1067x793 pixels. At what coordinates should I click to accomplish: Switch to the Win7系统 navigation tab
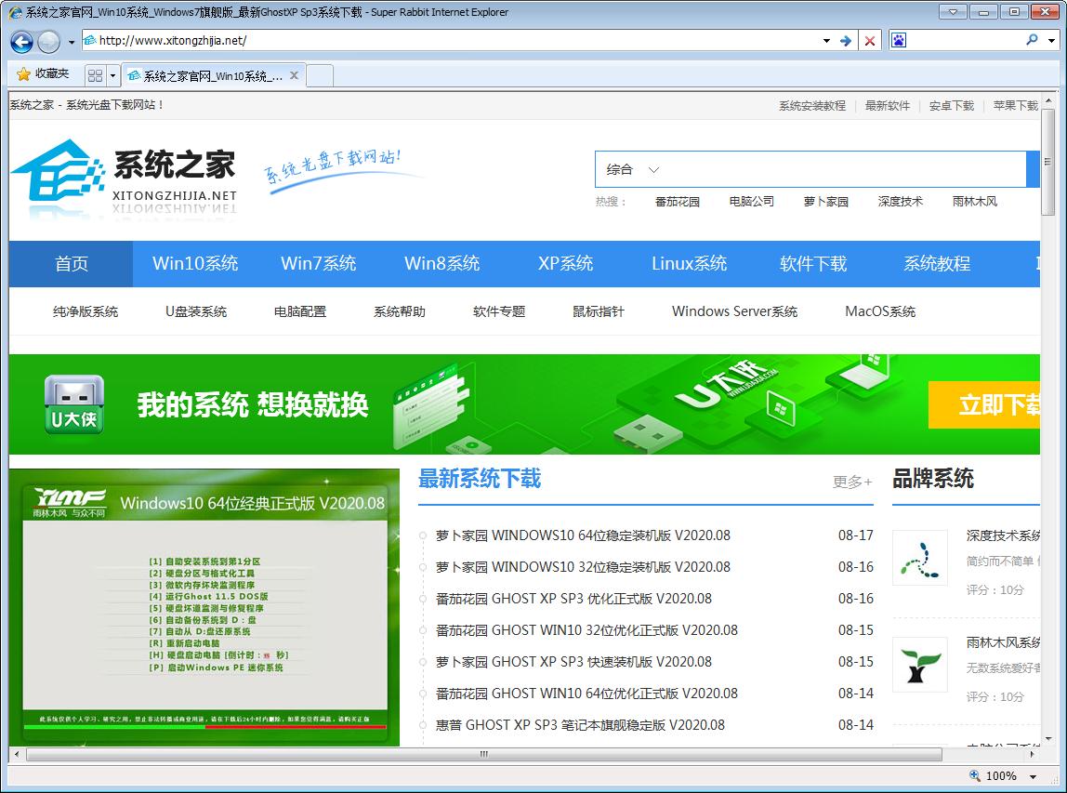318,264
